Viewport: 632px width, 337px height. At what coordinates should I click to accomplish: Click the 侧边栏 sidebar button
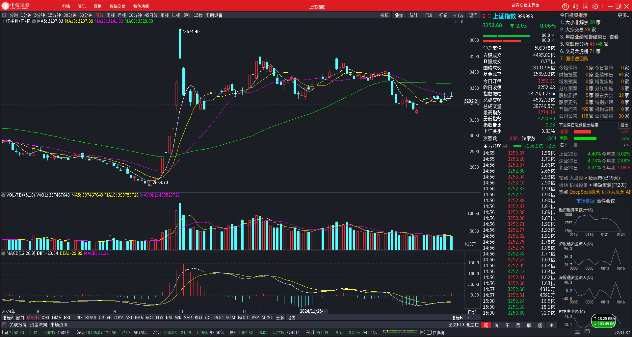click(472, 325)
